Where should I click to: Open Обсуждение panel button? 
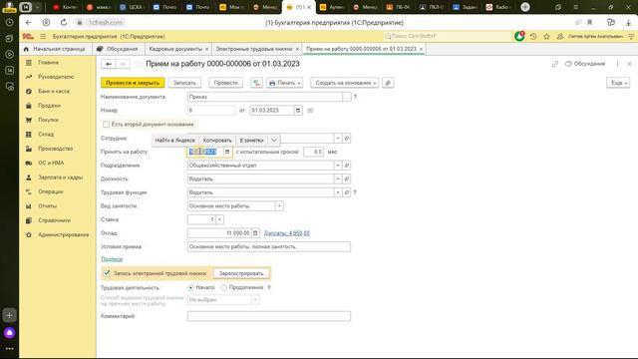point(585,64)
